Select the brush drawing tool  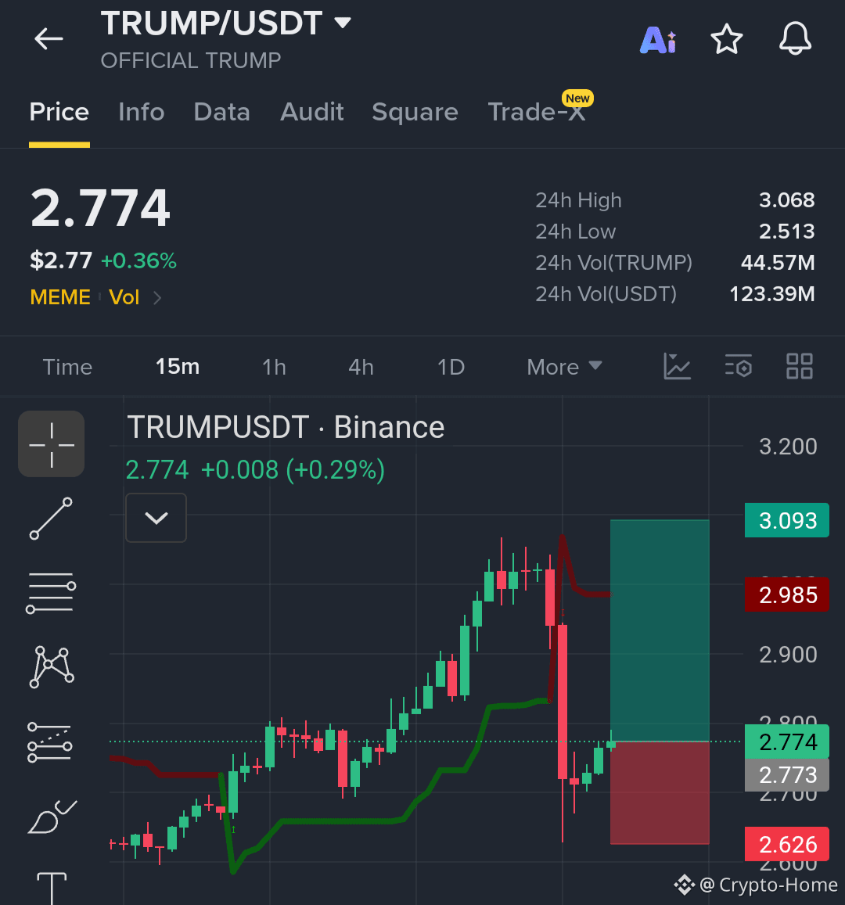tap(52, 817)
